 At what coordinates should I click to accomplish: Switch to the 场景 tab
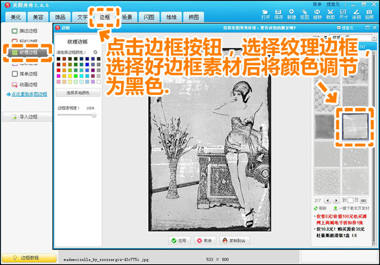click(127, 17)
